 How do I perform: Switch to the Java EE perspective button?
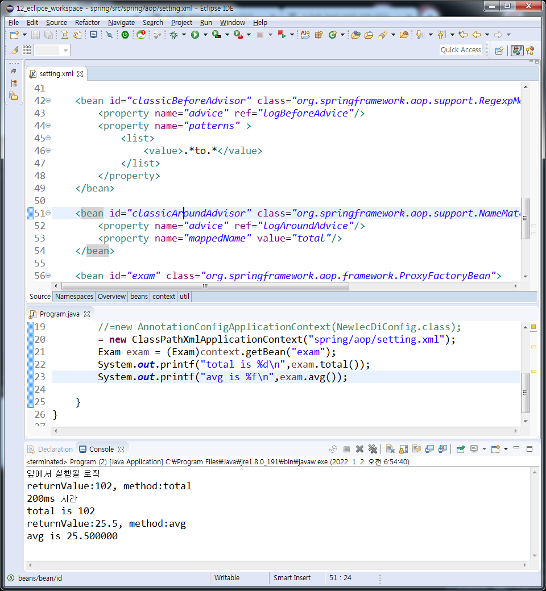coord(517,51)
